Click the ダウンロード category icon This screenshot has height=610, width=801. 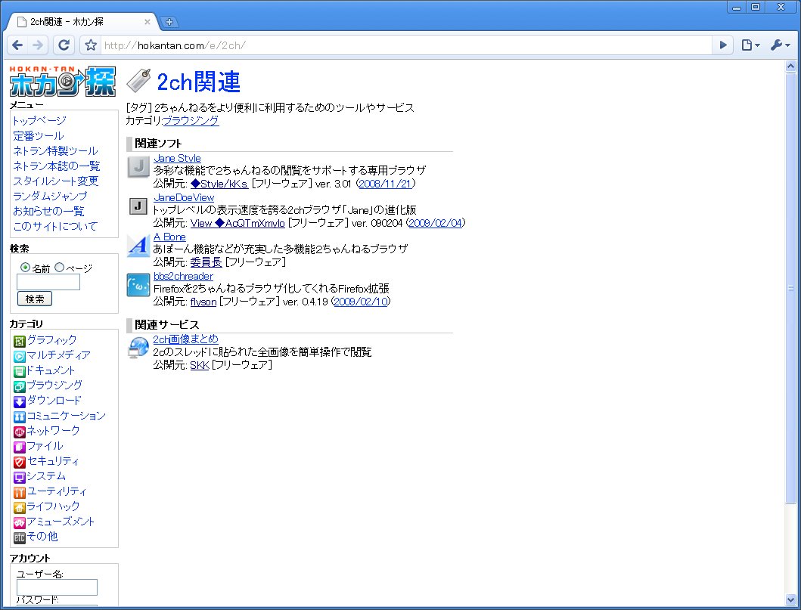pyautogui.click(x=19, y=401)
